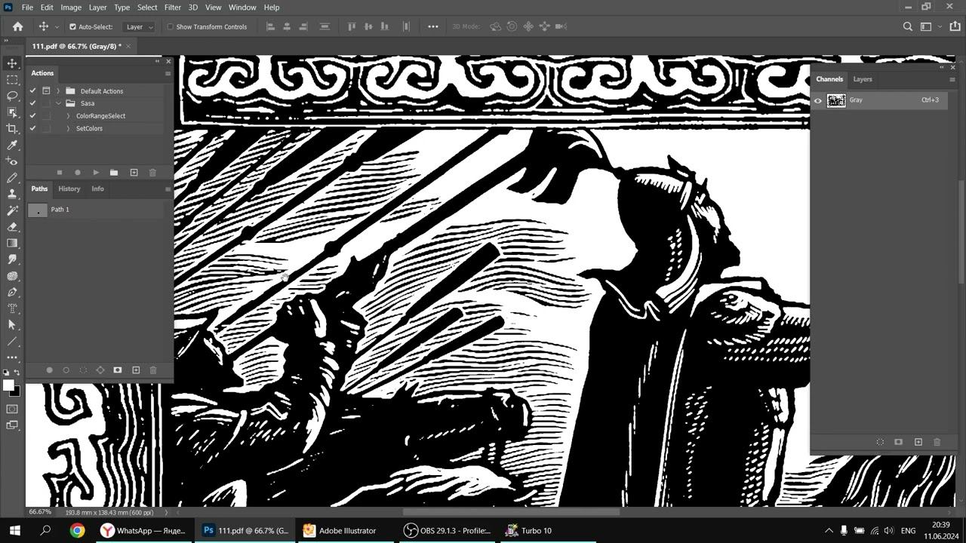Image resolution: width=966 pixels, height=543 pixels.
Task: Swap the foreground and background colors
Action: click(17, 373)
